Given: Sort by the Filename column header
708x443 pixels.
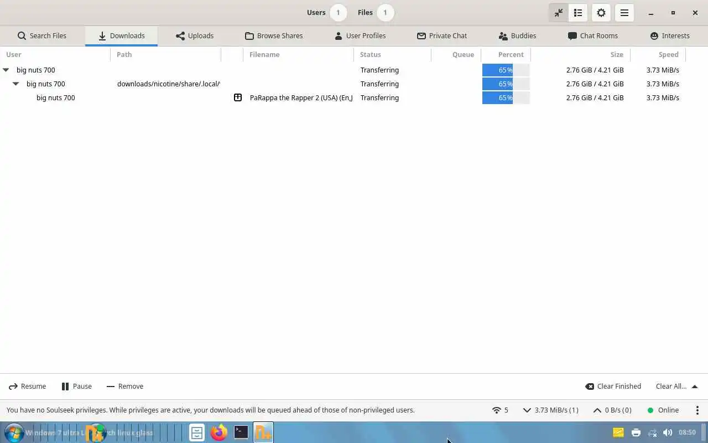Looking at the screenshot, I should 299,54.
